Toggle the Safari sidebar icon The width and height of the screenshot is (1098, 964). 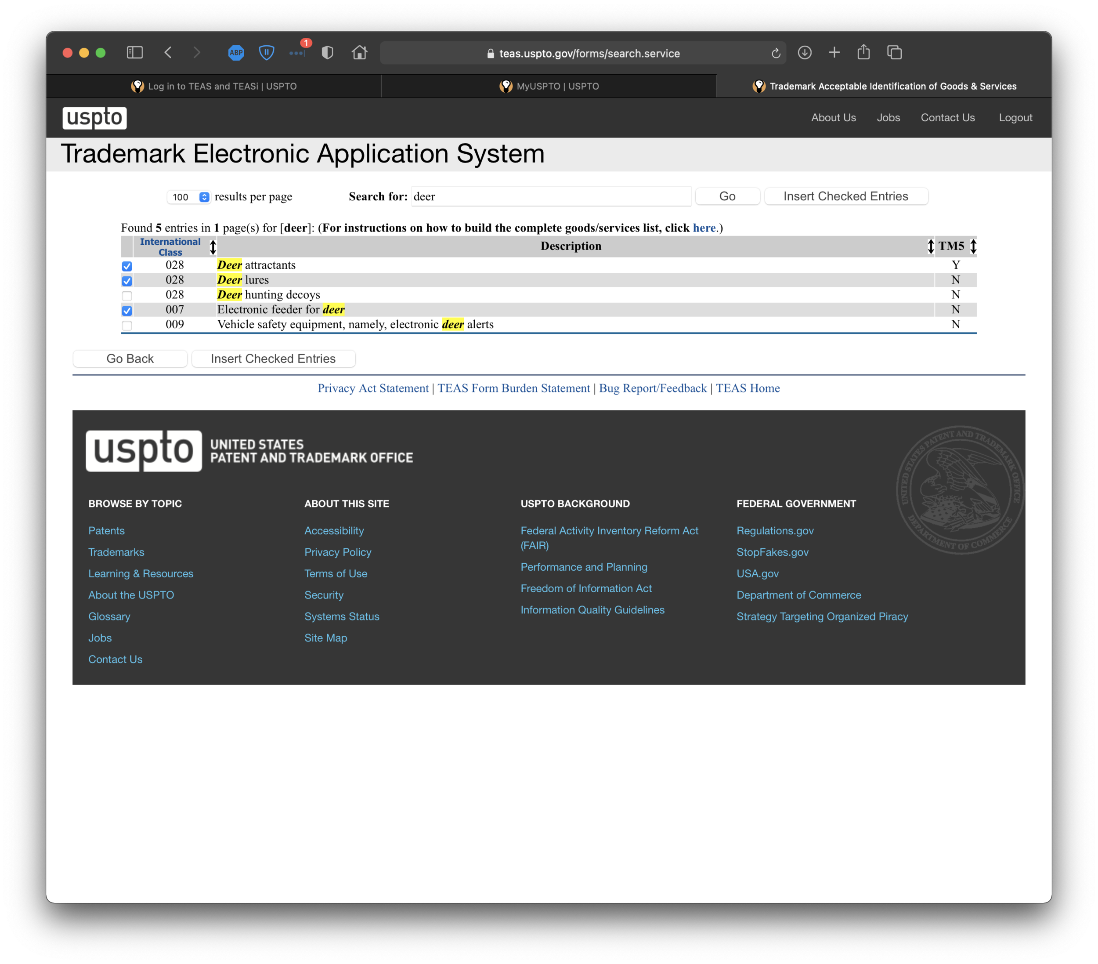click(x=134, y=53)
